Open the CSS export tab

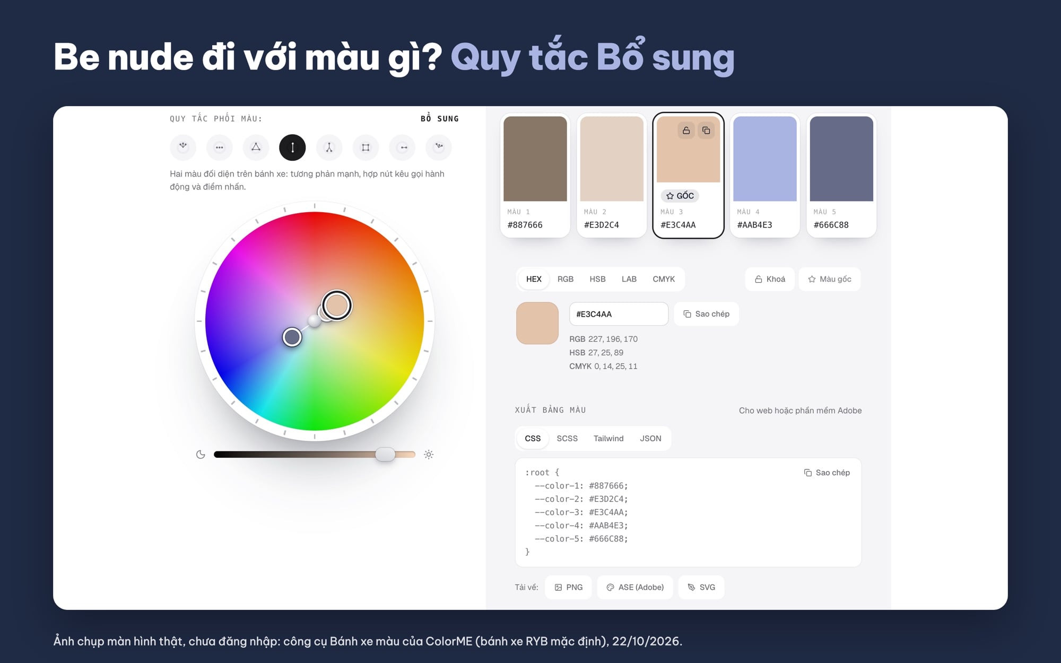coord(533,439)
